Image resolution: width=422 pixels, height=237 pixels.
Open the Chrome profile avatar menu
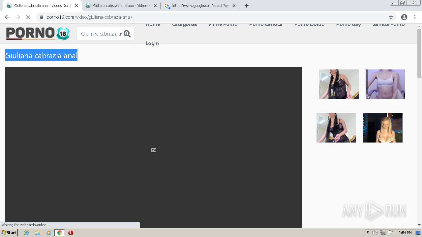pyautogui.click(x=404, y=17)
